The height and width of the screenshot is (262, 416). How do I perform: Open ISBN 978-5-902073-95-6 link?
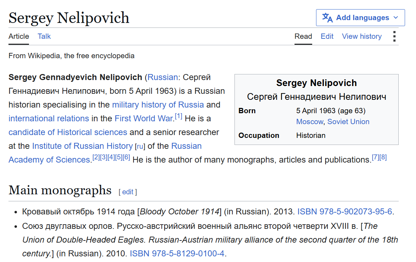[x=345, y=212]
